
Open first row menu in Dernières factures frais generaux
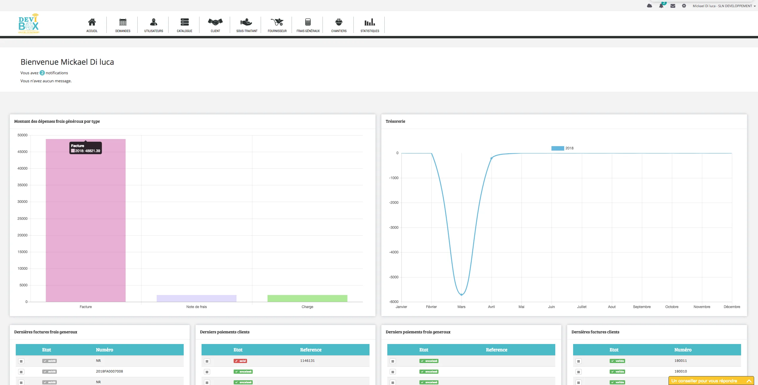21,361
